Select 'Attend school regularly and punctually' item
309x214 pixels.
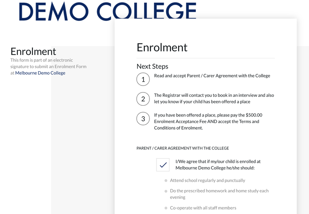click(x=207, y=180)
